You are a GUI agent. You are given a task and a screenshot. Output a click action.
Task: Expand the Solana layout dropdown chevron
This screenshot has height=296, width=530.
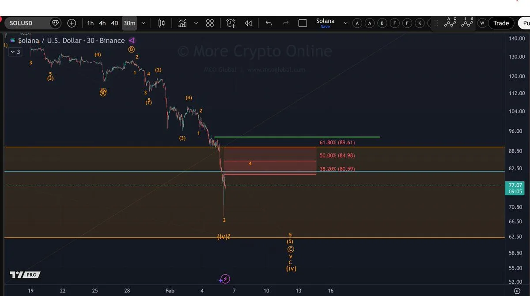tap(345, 23)
